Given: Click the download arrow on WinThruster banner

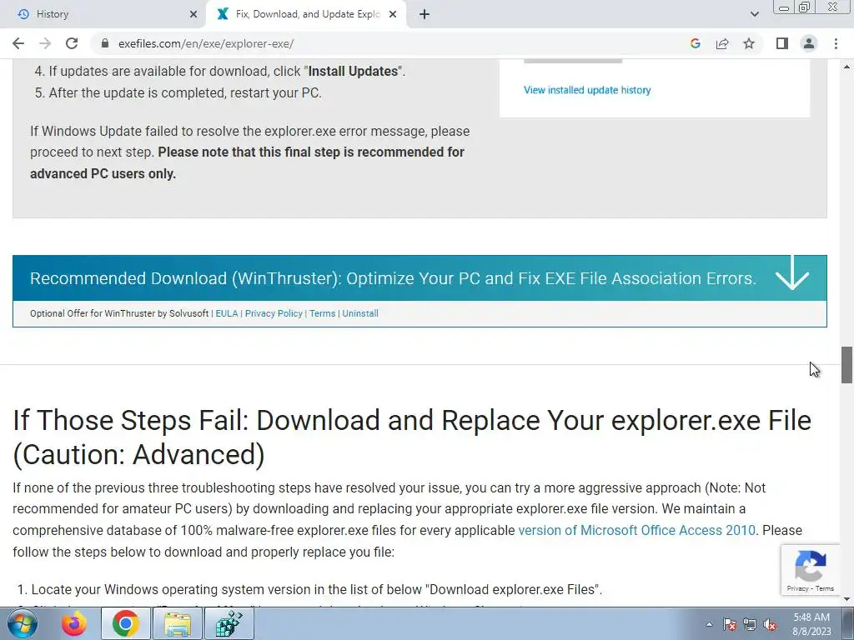Looking at the screenshot, I should click(x=792, y=273).
